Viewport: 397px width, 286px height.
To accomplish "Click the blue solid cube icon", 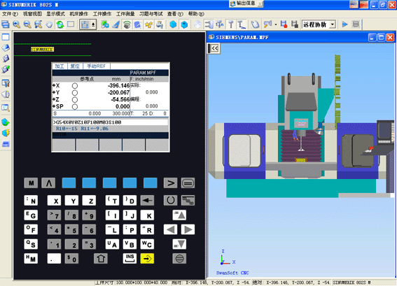I will click(173, 24).
